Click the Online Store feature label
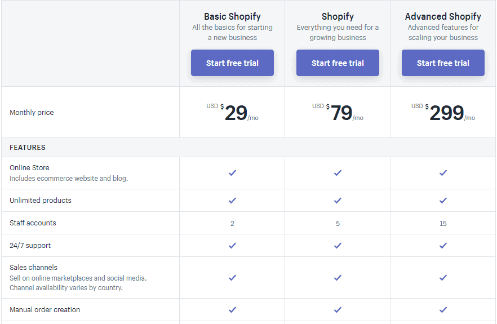The width and height of the screenshot is (497, 324). [x=29, y=168]
